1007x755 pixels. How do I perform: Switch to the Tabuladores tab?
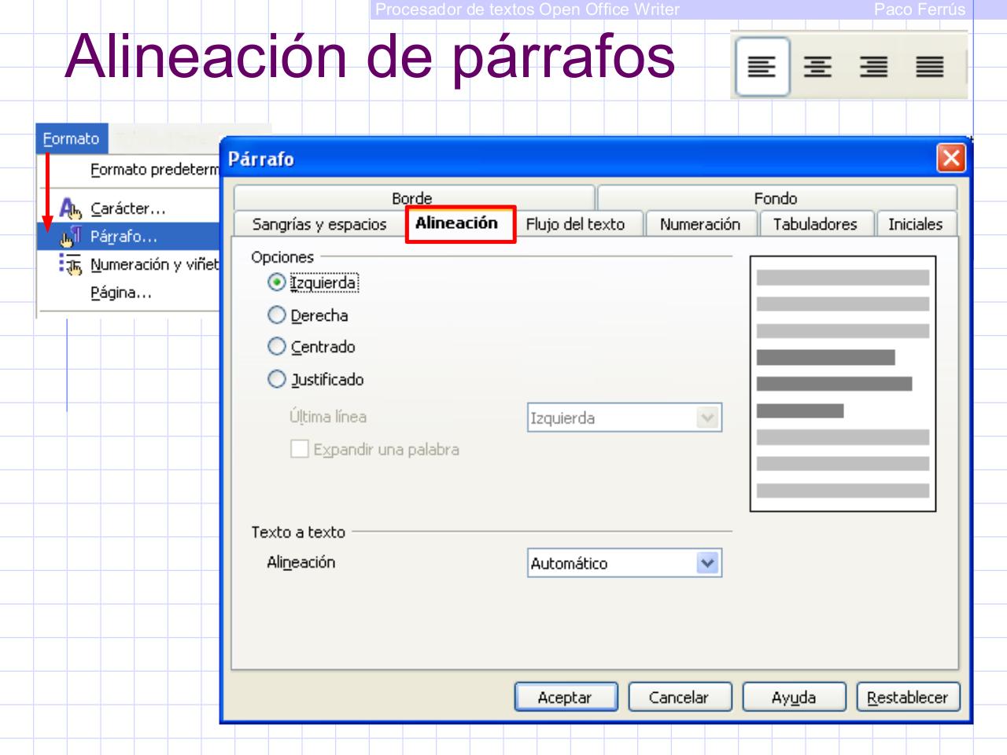(814, 224)
